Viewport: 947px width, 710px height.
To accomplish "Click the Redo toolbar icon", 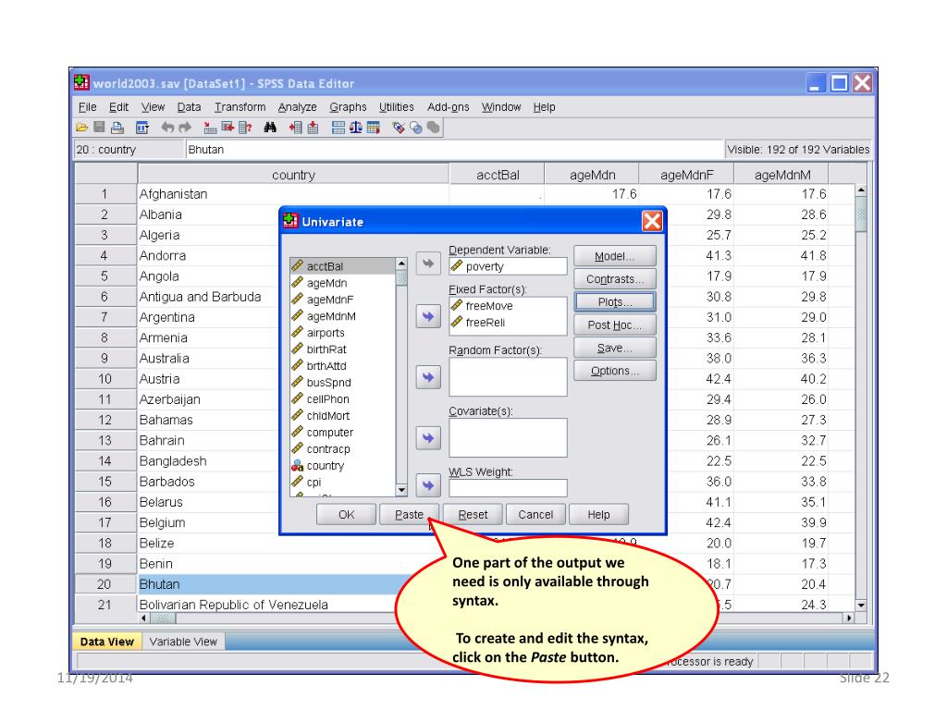I will [x=185, y=128].
